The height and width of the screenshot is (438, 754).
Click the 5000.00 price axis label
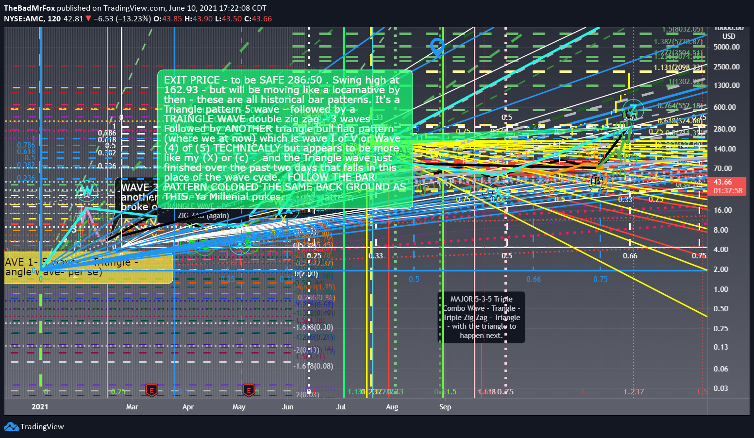click(x=727, y=47)
